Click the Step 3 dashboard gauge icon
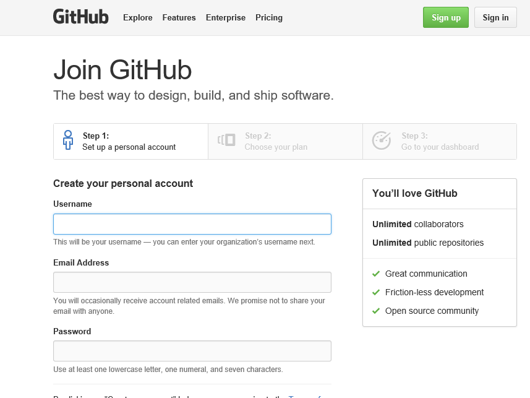This screenshot has width=530, height=398. (x=381, y=141)
